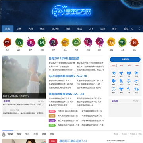Screen dimensions: 143x143
Task: Click MORE+ beside 留言板
Action: tap(136, 101)
